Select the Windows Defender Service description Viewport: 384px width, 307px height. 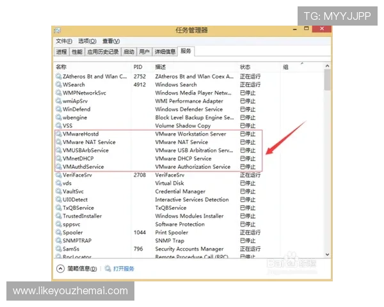189,109
